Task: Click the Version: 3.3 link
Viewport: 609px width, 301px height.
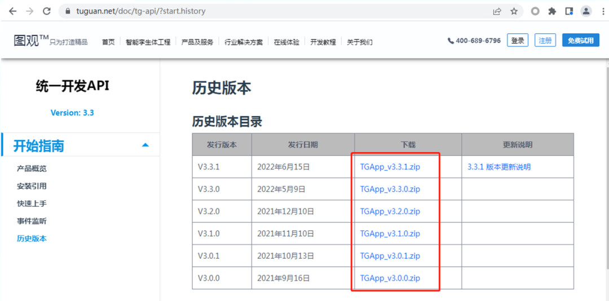Action: (72, 113)
